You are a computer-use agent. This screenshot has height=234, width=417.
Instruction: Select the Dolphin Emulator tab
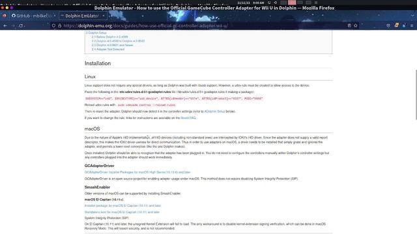pyautogui.click(x=82, y=16)
